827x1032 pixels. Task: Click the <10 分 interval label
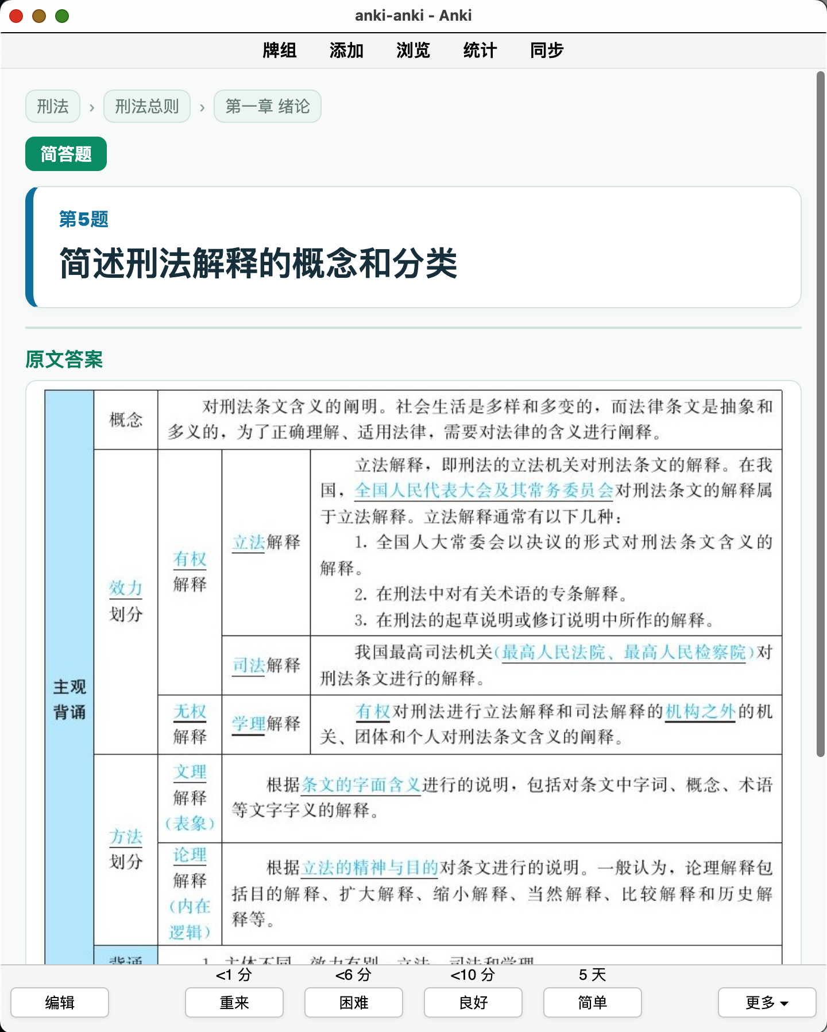473,975
